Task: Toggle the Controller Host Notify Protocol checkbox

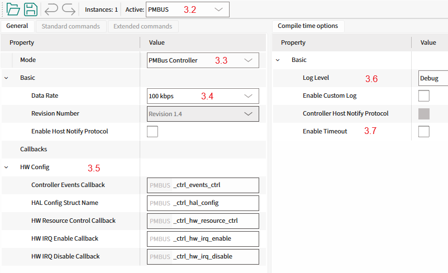Action: pos(424,114)
